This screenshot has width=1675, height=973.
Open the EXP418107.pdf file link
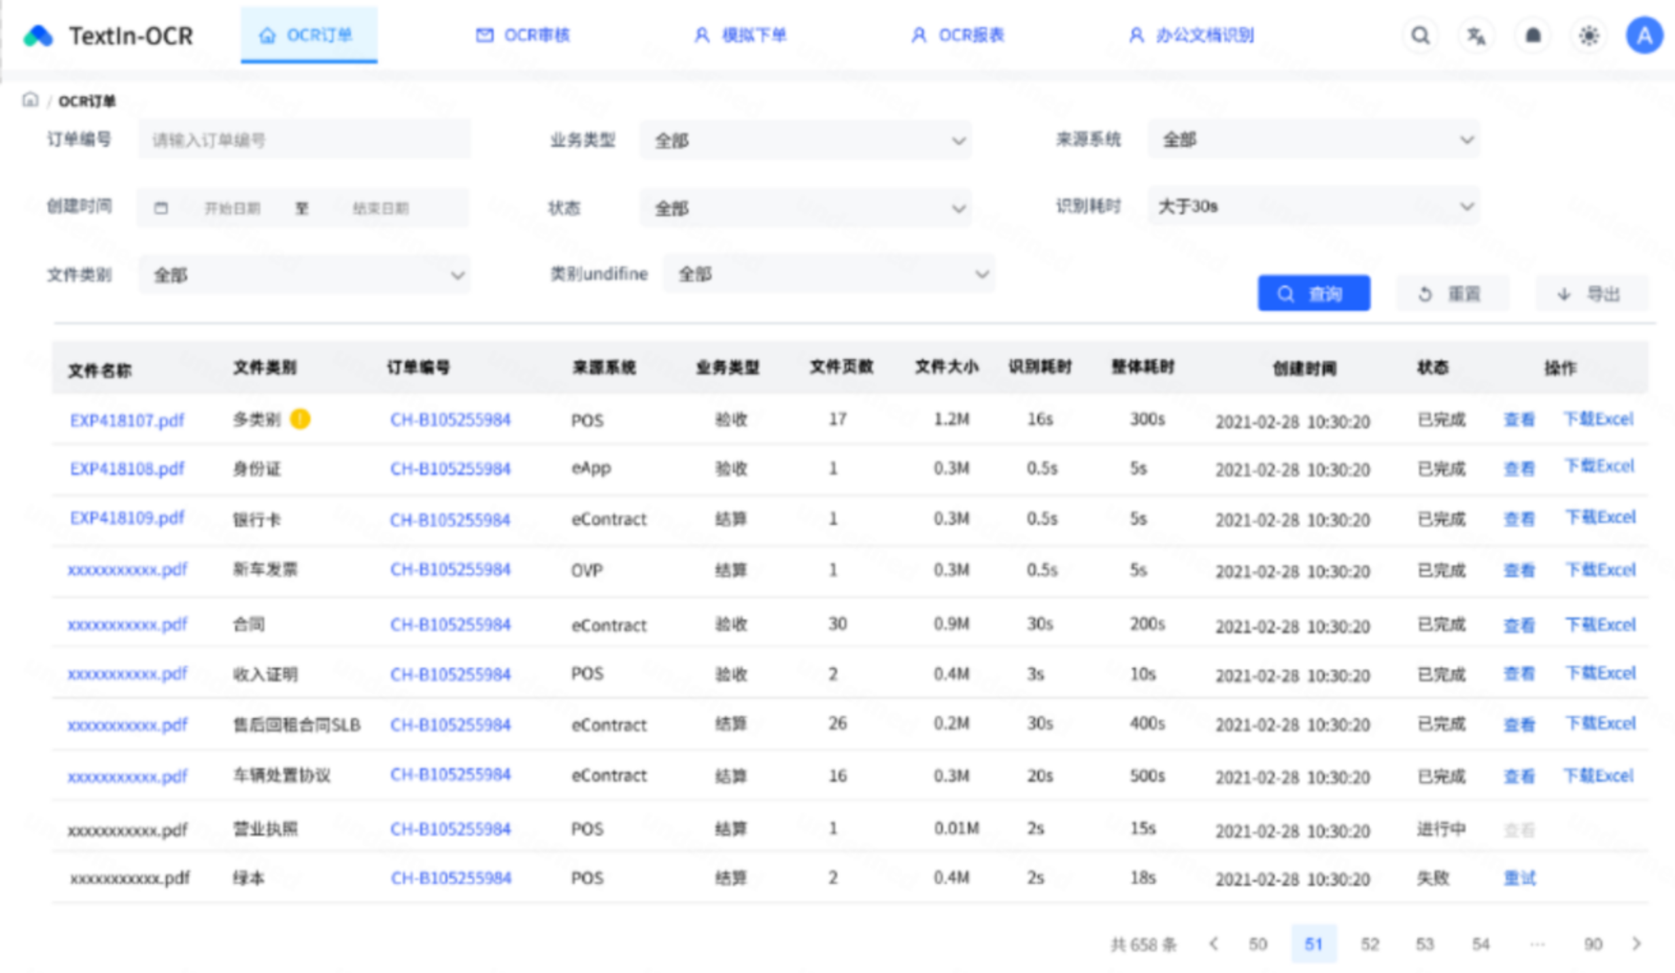(127, 420)
